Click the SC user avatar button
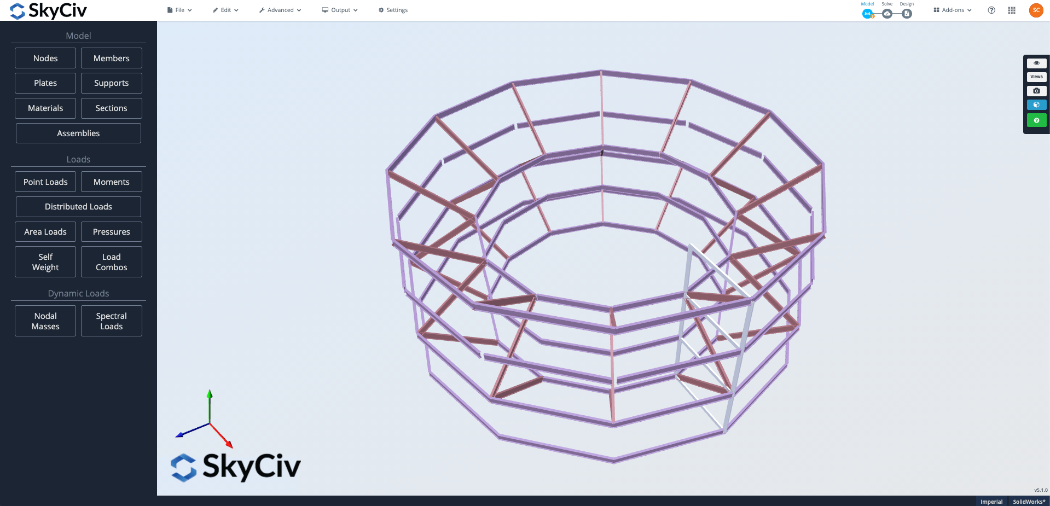The height and width of the screenshot is (506, 1050). 1036,10
